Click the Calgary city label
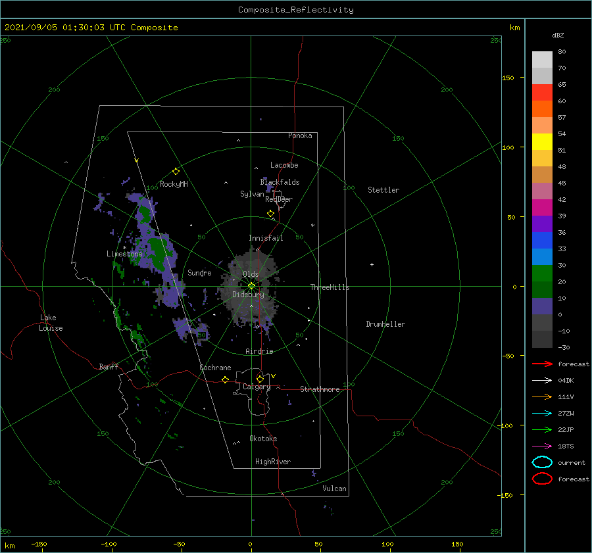592x553 pixels. [257, 387]
